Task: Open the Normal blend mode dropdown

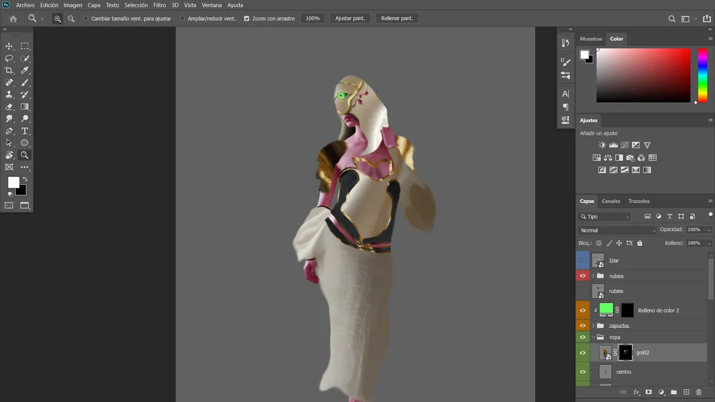Action: (x=618, y=230)
